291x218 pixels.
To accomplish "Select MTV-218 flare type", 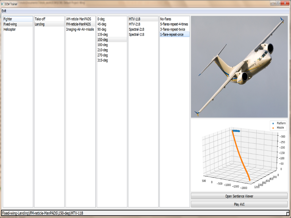I will (x=135, y=24).
